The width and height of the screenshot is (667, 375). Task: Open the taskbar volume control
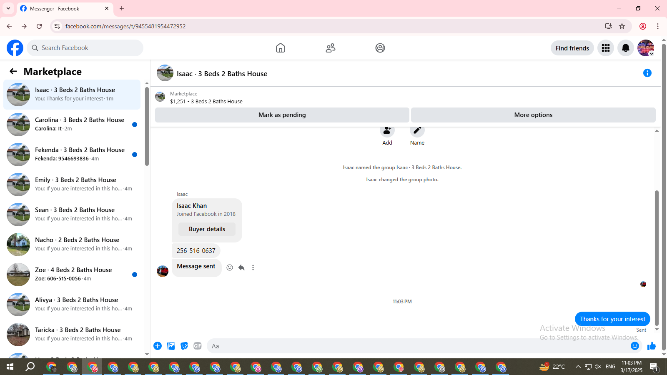[598, 367]
